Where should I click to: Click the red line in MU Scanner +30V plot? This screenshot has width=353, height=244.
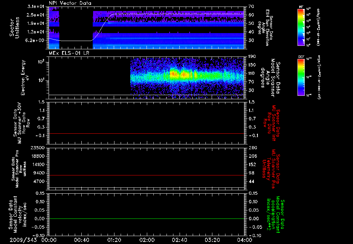coord(146,133)
